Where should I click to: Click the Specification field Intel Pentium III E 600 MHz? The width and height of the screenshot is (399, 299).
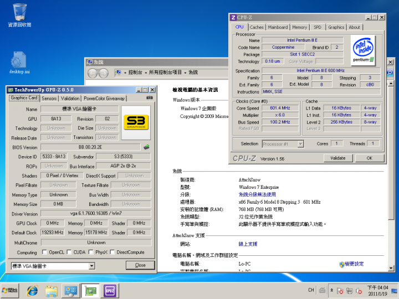(321, 70)
